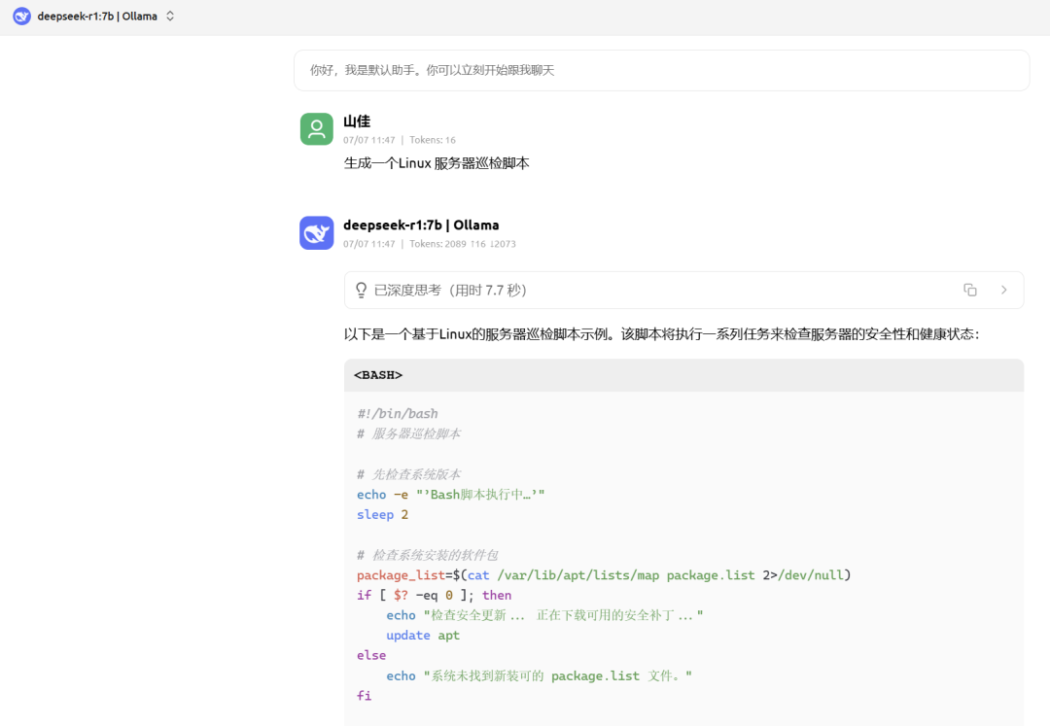
Task: Click the echo 检查安全更新 line
Action: 544,615
